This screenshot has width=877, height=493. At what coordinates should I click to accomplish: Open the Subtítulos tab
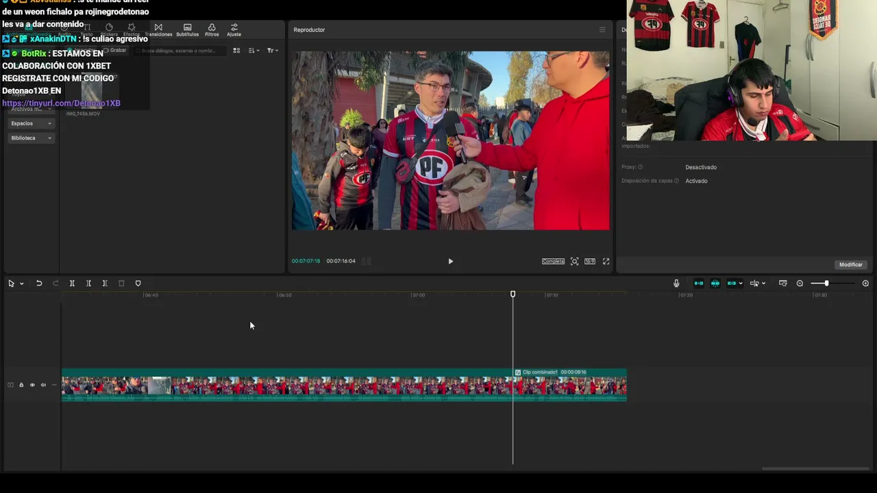[187, 30]
